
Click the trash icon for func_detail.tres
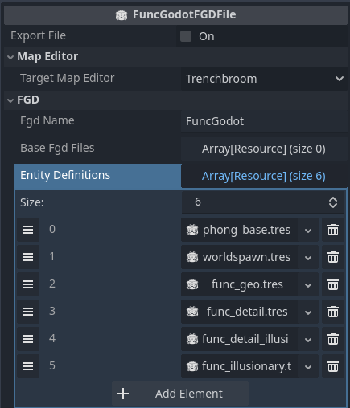pos(333,312)
